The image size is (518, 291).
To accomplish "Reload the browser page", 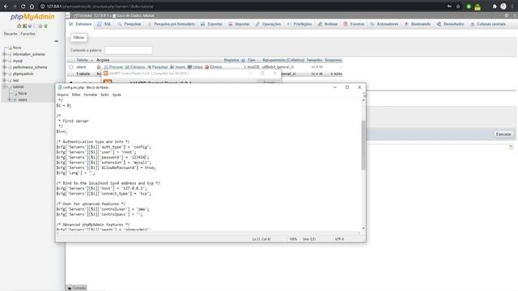I will pos(23,6).
